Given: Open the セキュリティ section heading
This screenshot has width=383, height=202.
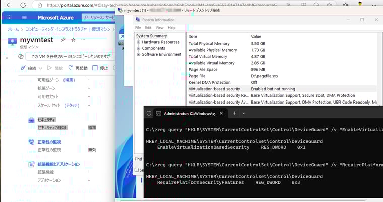Looking at the screenshot, I should [x=46, y=120].
